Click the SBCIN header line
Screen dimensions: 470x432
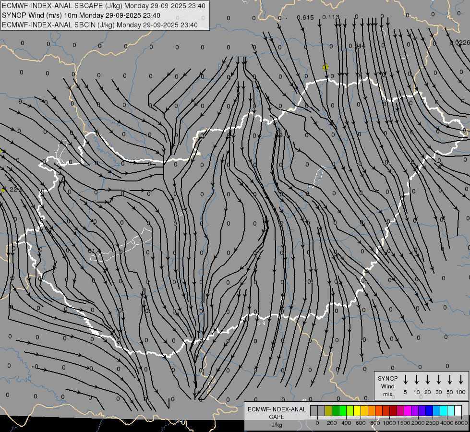click(100, 25)
